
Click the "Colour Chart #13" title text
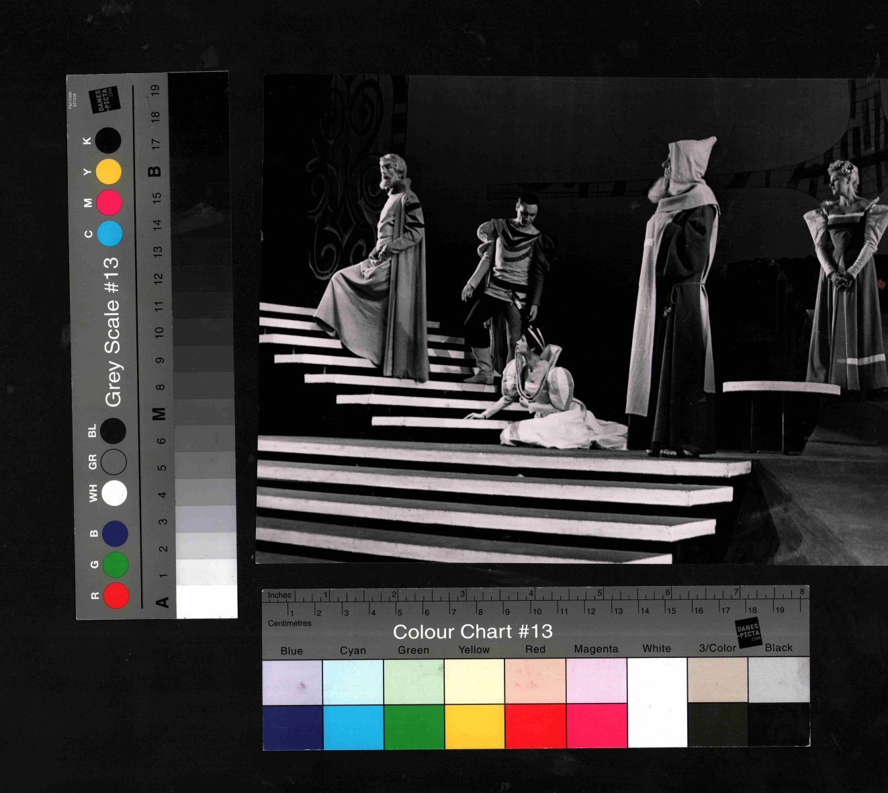tap(472, 632)
